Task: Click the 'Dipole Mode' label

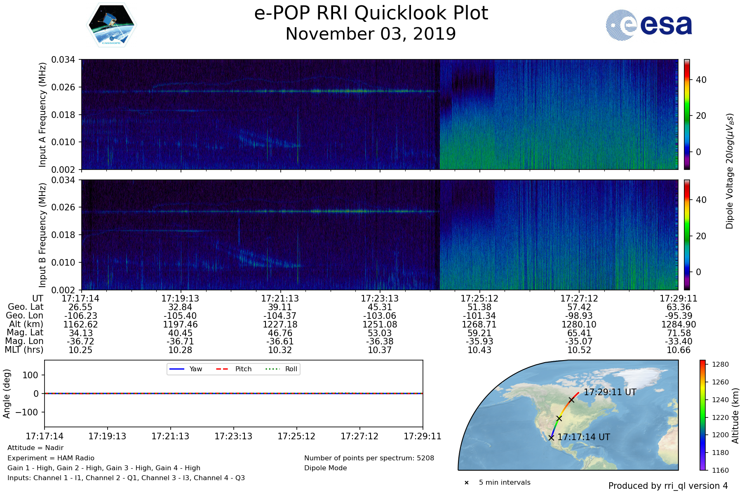Action: [326, 468]
